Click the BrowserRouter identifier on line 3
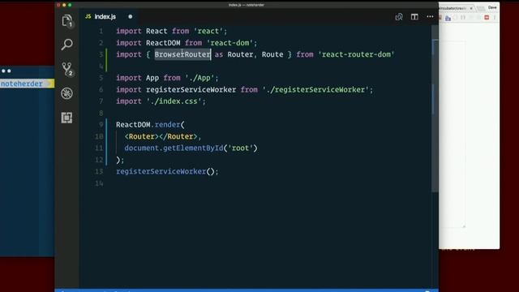This screenshot has height=292, width=519. (182, 54)
